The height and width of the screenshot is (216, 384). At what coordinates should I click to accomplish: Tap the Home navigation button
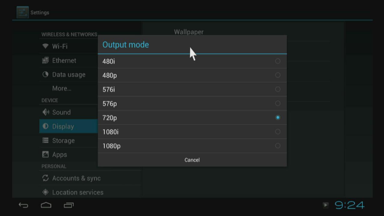click(x=46, y=205)
